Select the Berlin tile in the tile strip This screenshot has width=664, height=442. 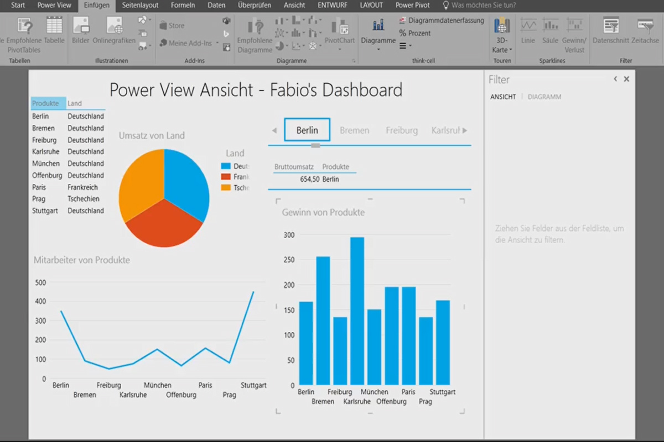pos(307,130)
